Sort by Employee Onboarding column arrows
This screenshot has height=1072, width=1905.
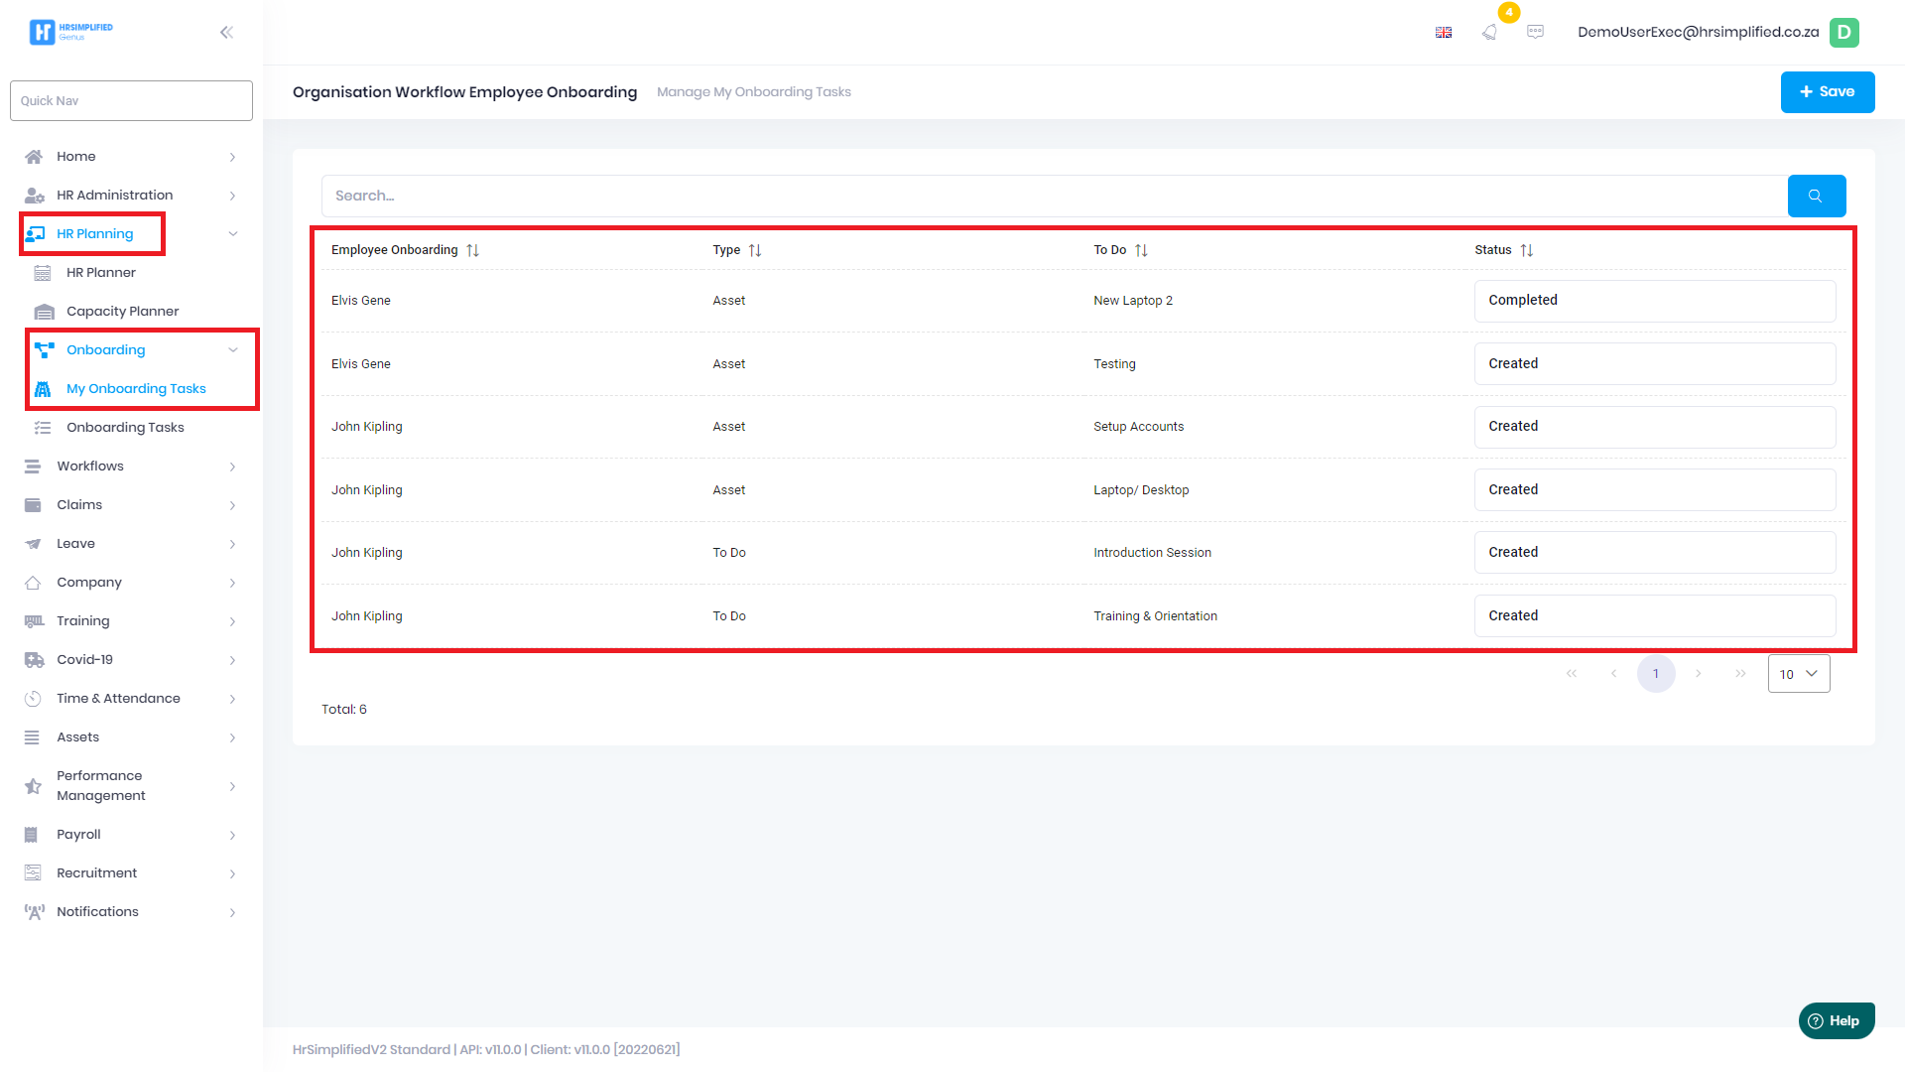473,250
